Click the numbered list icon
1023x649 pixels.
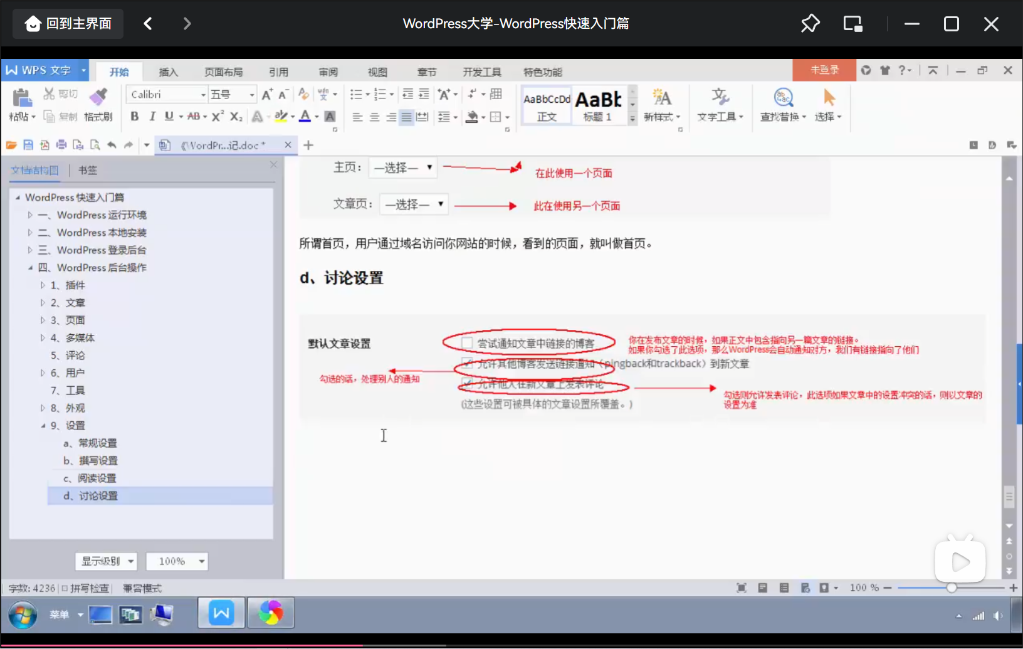[380, 95]
